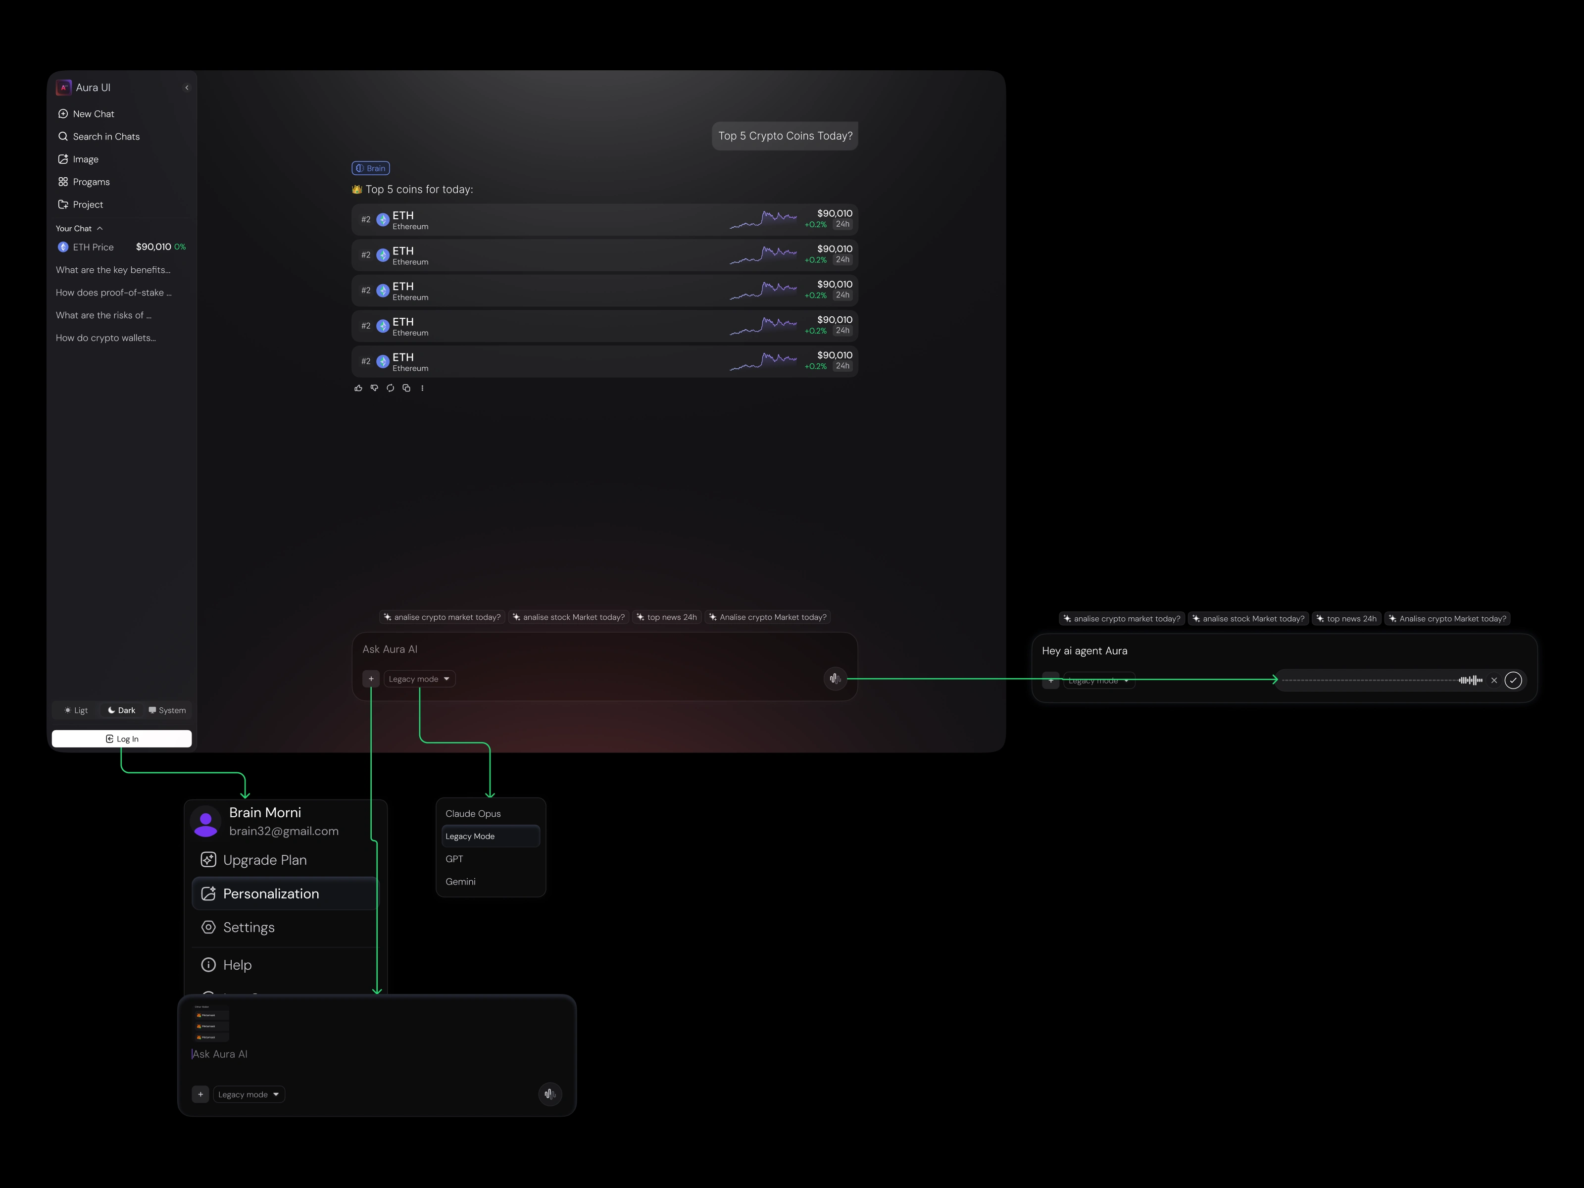
Task: Choose Claude Opus from model list
Action: (x=473, y=813)
